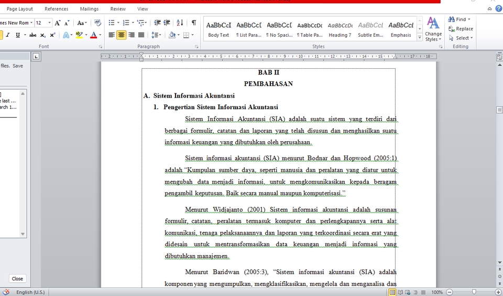Click the Numbering list icon
503x296 pixels.
(x=126, y=23)
